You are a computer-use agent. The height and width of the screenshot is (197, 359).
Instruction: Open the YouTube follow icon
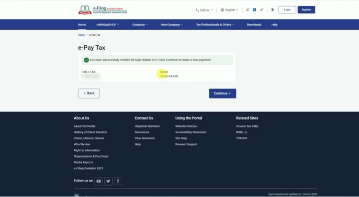[x=99, y=181]
